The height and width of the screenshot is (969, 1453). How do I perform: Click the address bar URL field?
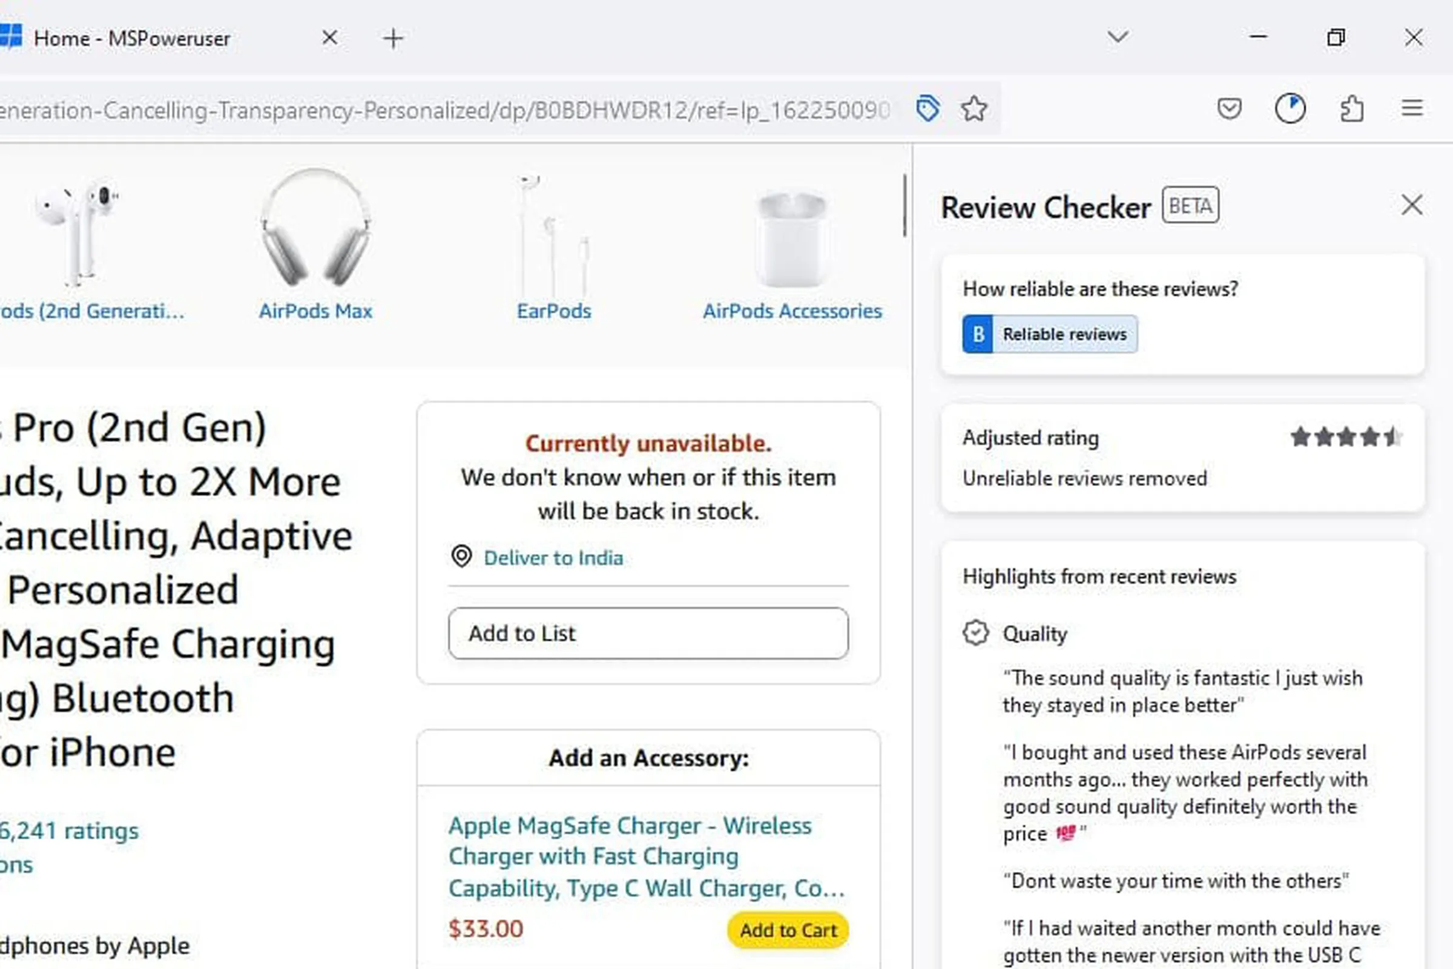[445, 110]
